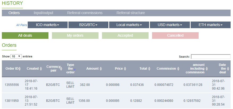Screen dimensions: 233x109
Task: Show Cancelled orders filter
Action: coord(175,36)
